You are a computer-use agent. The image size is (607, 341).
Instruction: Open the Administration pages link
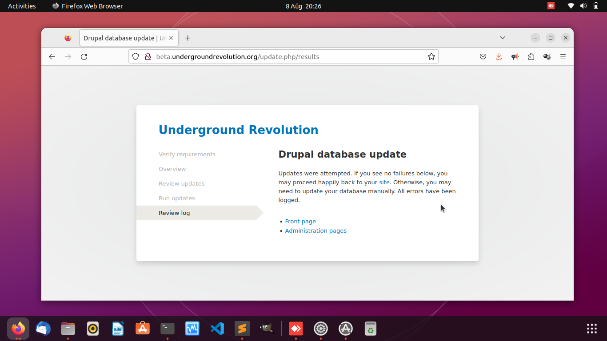pos(316,231)
